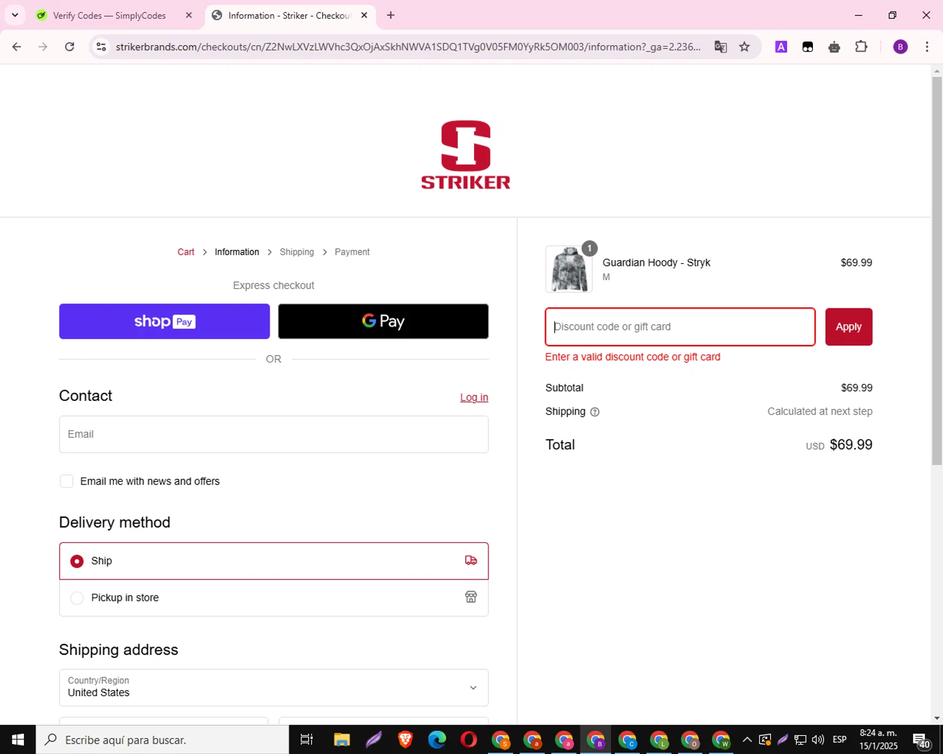Open Country/Region dropdown
The height and width of the screenshot is (754, 943).
click(273, 687)
